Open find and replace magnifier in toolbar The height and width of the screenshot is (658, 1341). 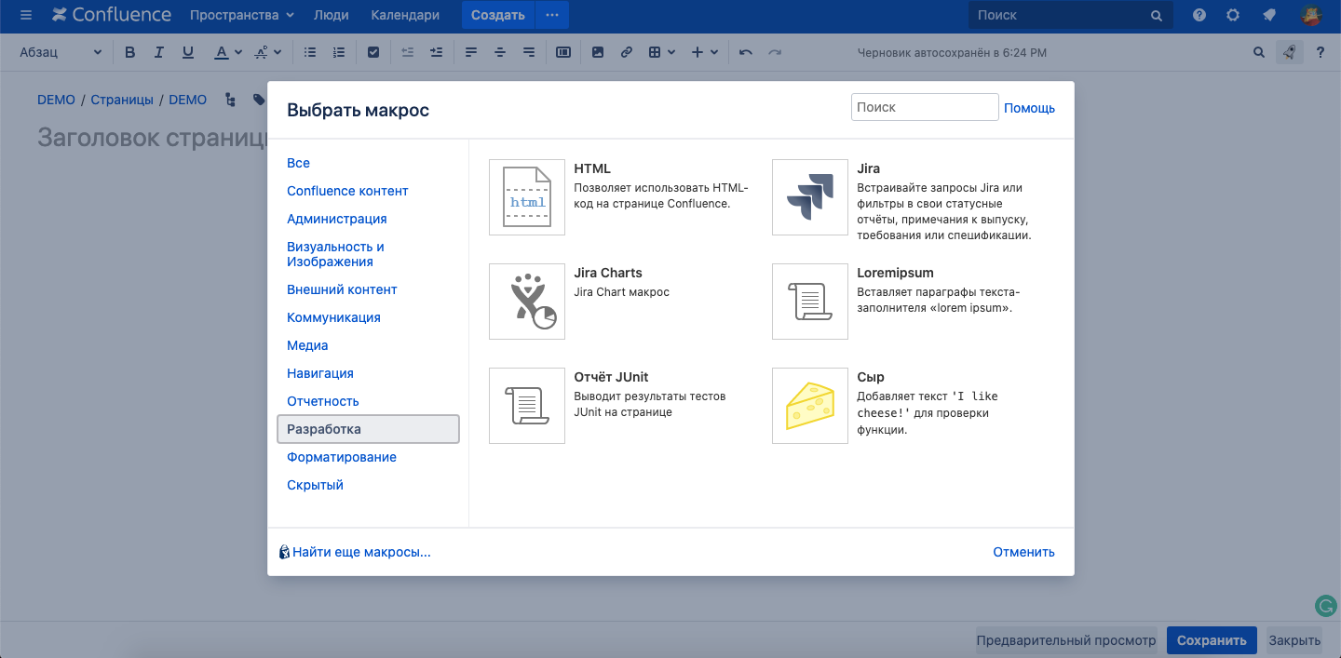point(1259,53)
